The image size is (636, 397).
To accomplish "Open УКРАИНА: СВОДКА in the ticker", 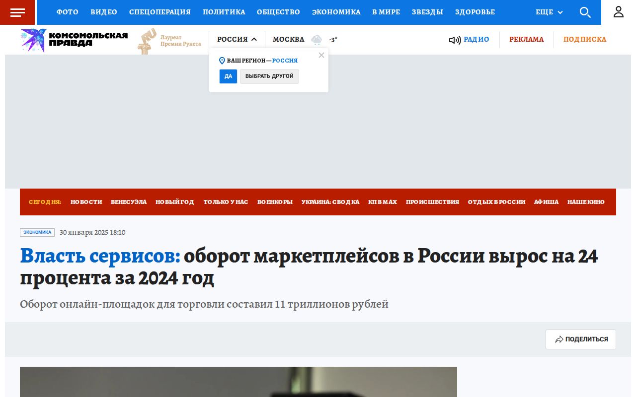I will click(330, 202).
